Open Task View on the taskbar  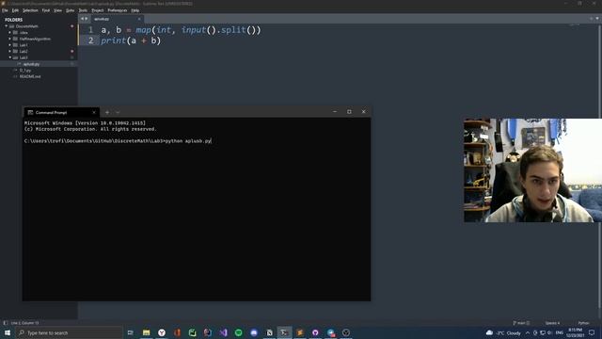pos(131,332)
